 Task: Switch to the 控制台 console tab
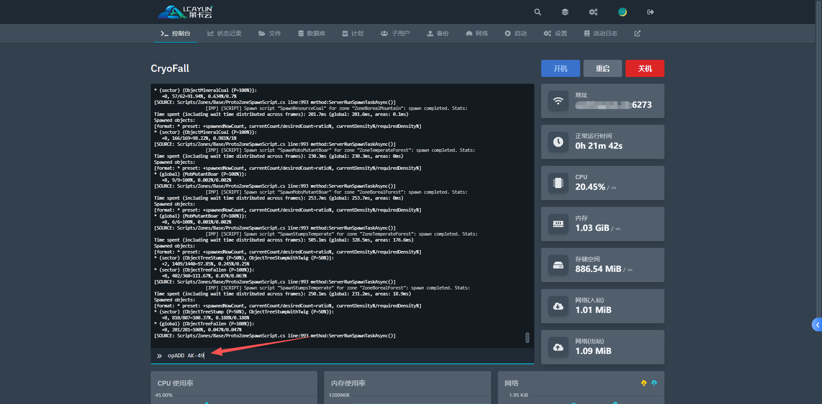[176, 33]
